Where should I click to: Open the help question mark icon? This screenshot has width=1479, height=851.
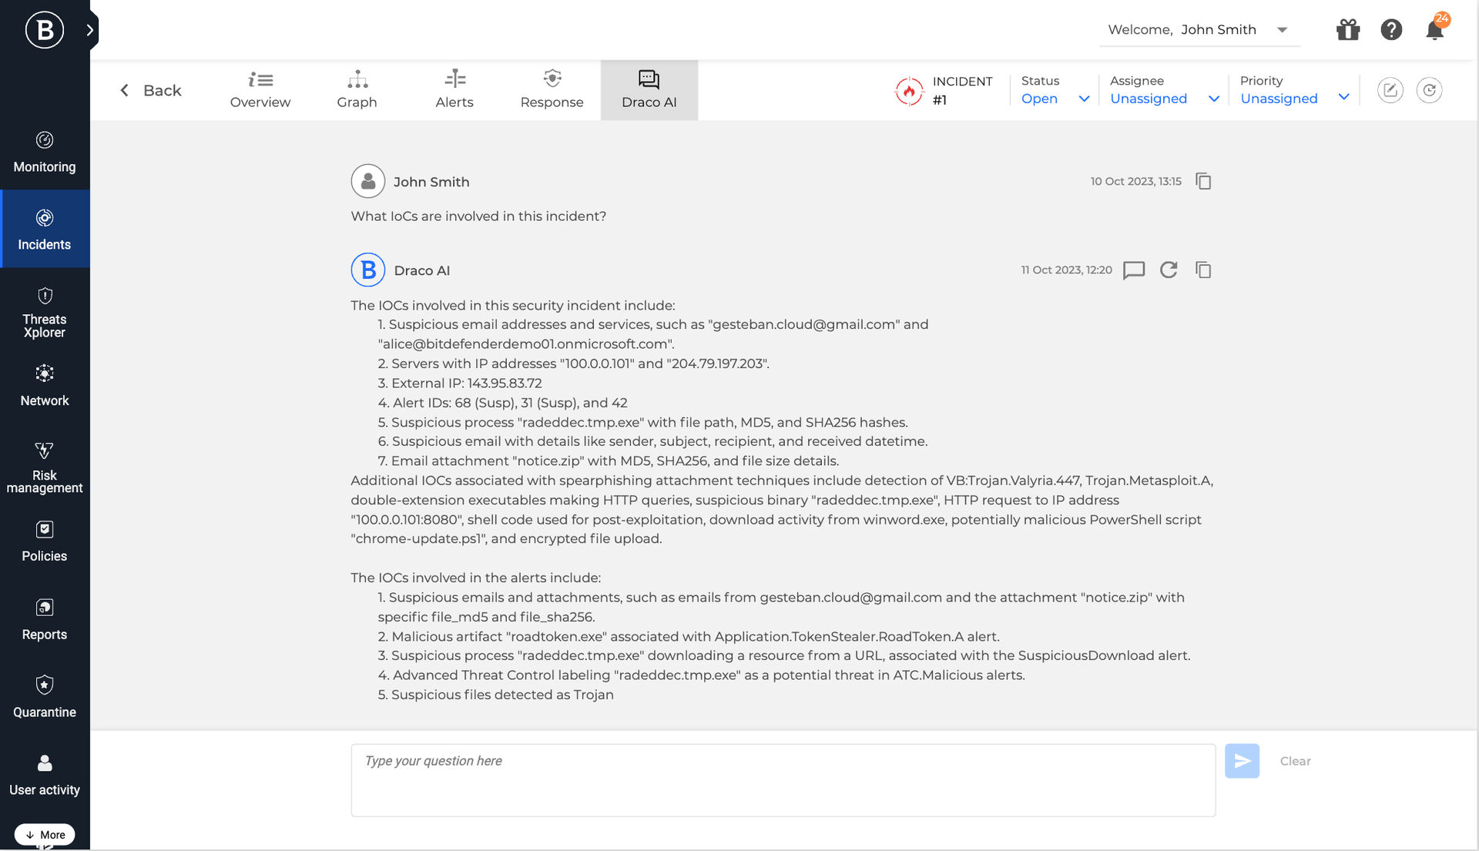1391,29
